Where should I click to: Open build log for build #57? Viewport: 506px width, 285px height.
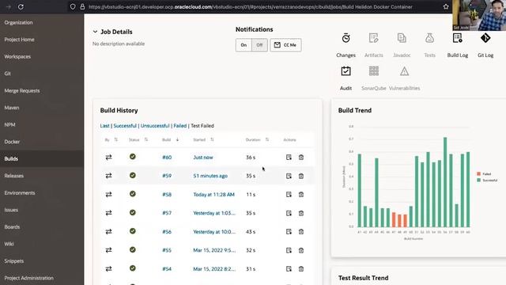(289, 213)
